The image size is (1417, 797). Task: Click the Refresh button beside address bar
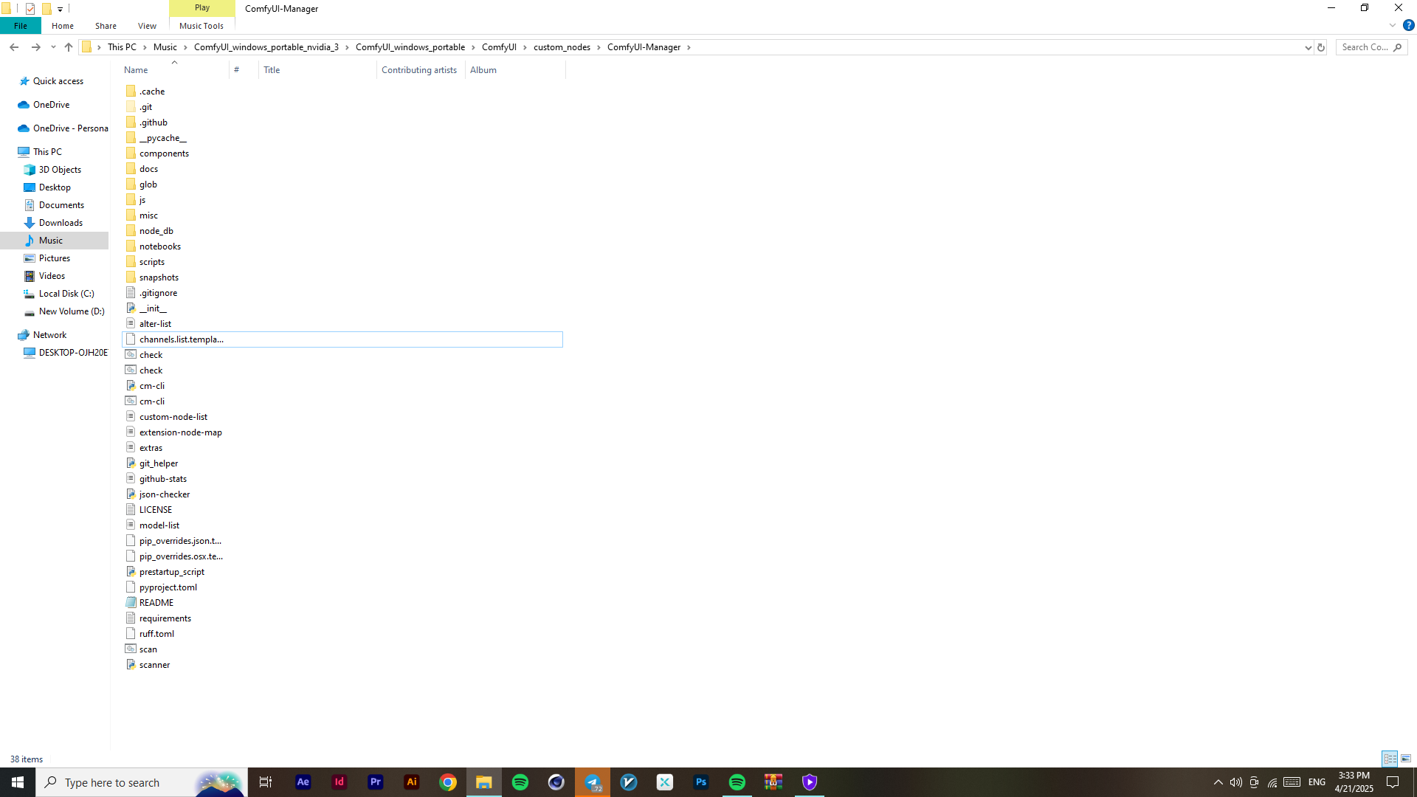(x=1321, y=47)
